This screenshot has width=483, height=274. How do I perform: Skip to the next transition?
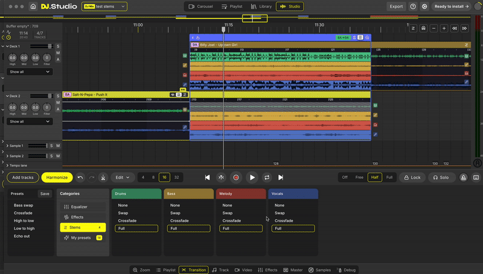pos(281,178)
